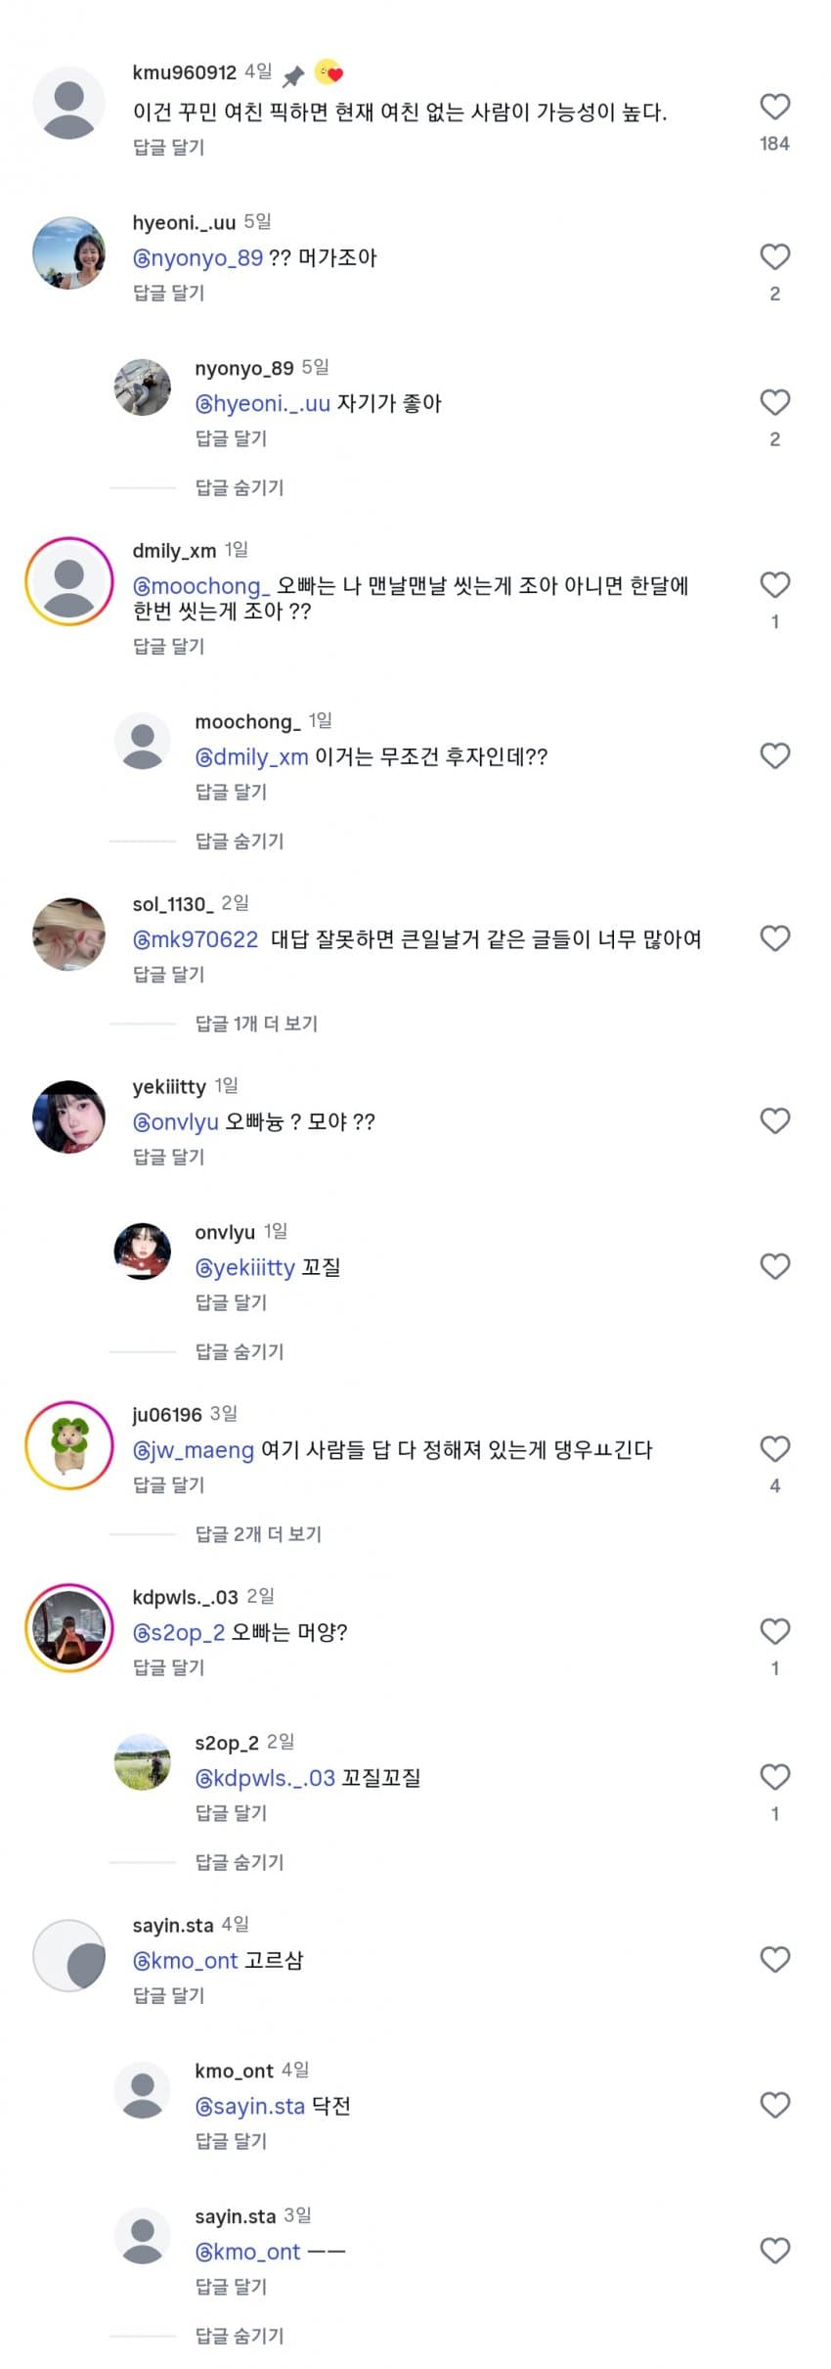This screenshot has height=2369, width=831.
Task: Open hyeoni._.uu's profile picture
Action: (68, 253)
